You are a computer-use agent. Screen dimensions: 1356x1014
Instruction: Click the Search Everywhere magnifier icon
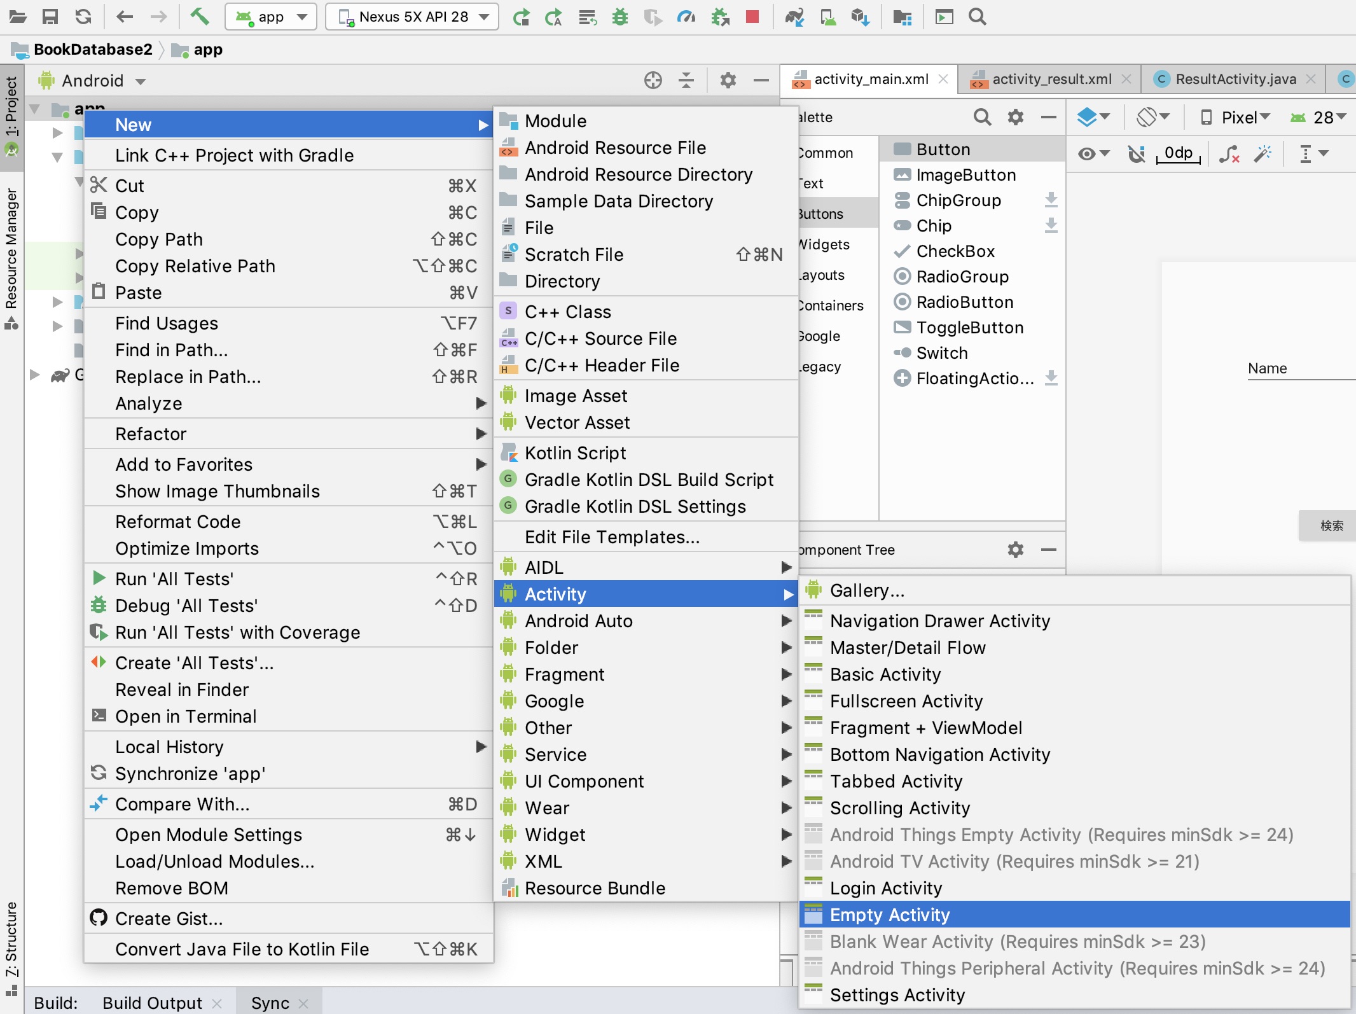point(978,17)
